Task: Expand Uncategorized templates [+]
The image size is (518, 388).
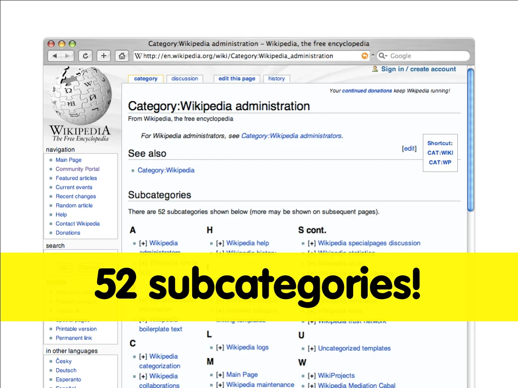Action: click(x=312, y=349)
